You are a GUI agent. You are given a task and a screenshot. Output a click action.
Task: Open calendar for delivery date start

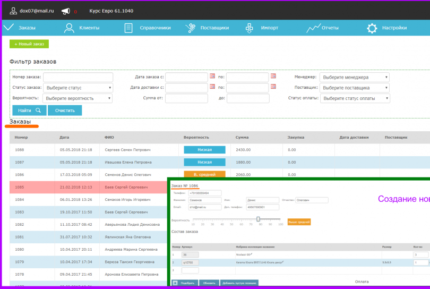point(212,86)
